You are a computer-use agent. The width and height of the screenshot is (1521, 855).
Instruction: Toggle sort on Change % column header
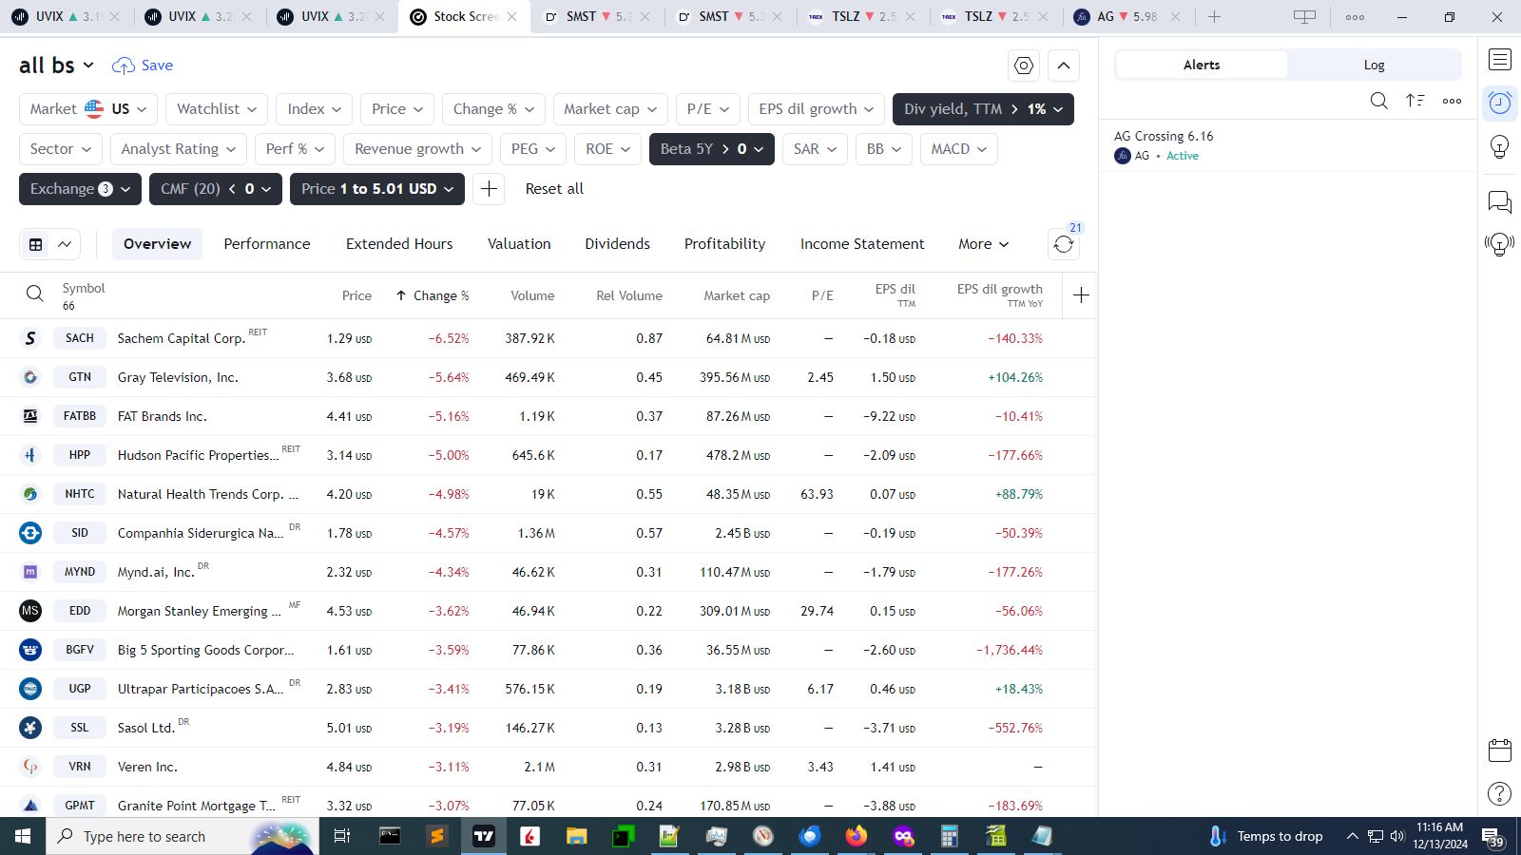tap(433, 295)
